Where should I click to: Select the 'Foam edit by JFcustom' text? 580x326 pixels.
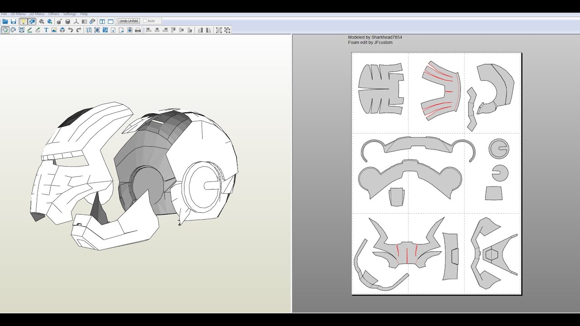[x=370, y=43]
